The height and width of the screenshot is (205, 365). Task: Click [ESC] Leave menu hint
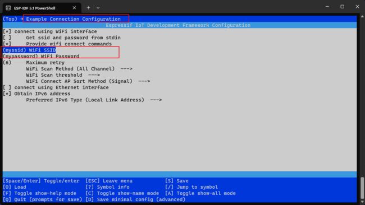click(109, 181)
